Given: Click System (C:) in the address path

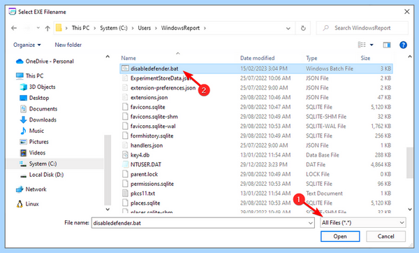Looking at the screenshot, I should [x=114, y=28].
